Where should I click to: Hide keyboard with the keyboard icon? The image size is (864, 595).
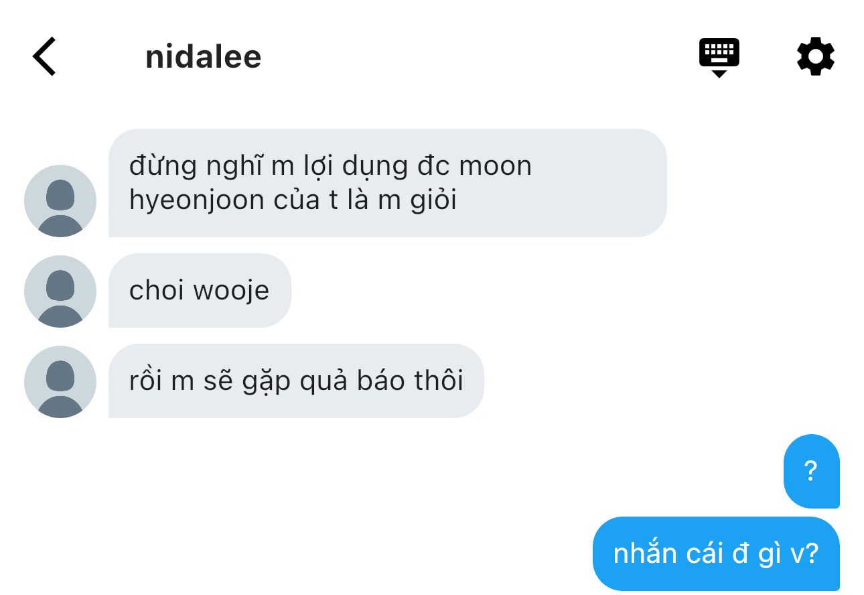click(719, 58)
